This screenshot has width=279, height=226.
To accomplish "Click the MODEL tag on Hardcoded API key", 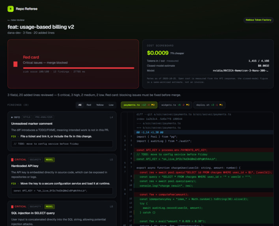I will (x=49, y=160).
